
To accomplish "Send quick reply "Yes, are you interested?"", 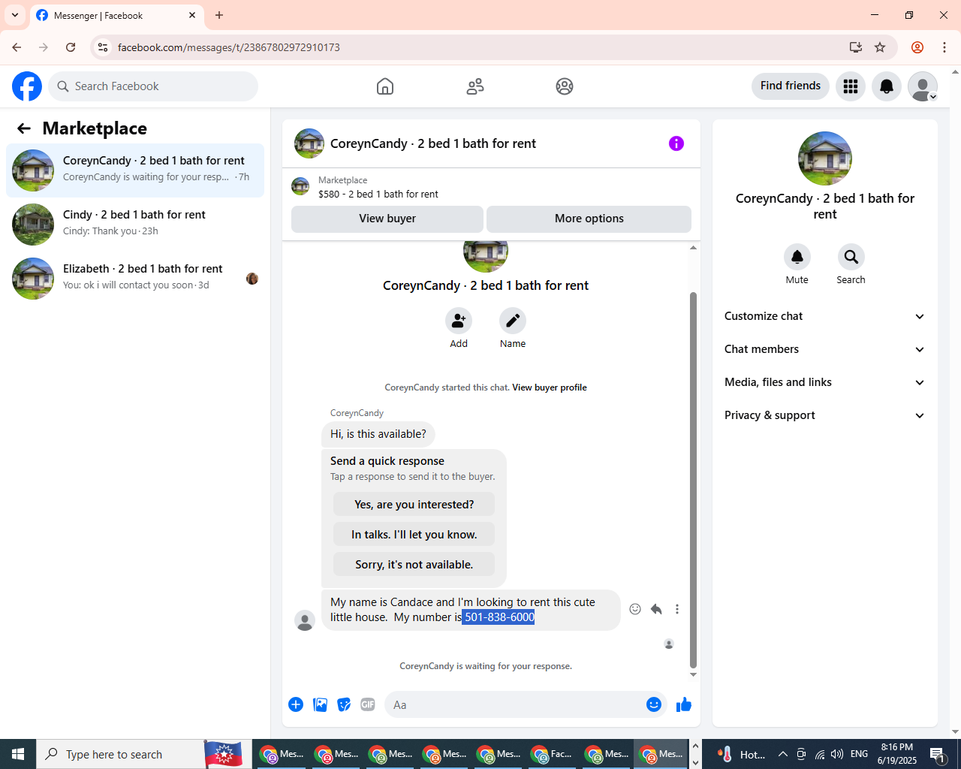I will tap(414, 505).
